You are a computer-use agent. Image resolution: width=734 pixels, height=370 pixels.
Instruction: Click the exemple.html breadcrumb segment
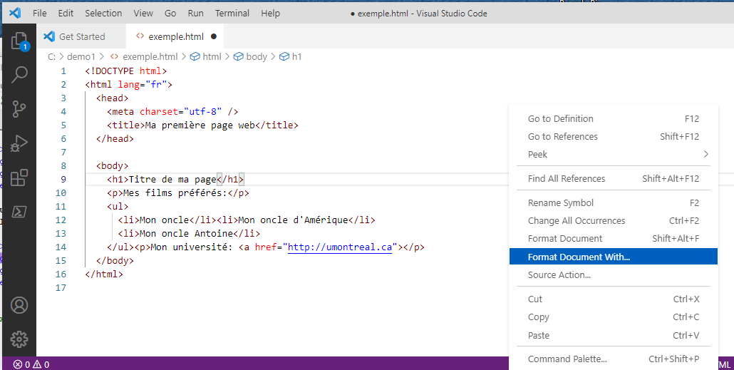tap(144, 56)
